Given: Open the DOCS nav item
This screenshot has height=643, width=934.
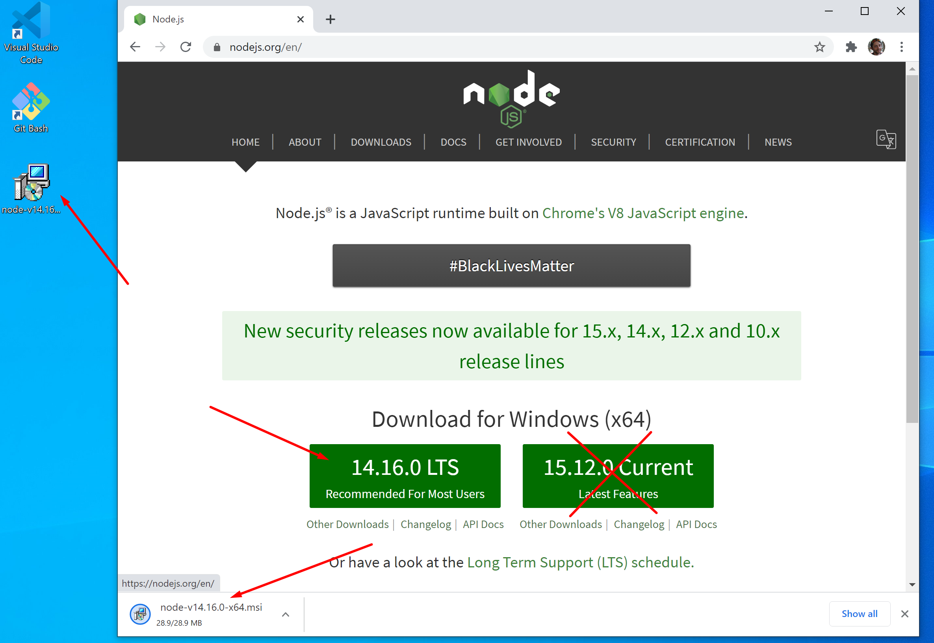Looking at the screenshot, I should pyautogui.click(x=453, y=142).
